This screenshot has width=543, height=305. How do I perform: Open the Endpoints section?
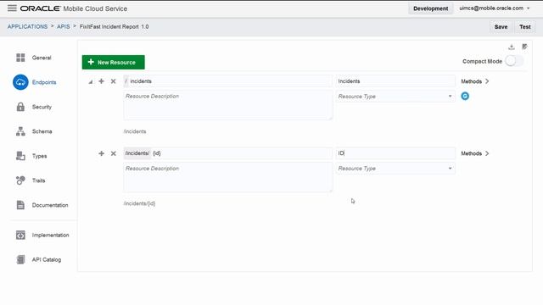click(x=44, y=82)
